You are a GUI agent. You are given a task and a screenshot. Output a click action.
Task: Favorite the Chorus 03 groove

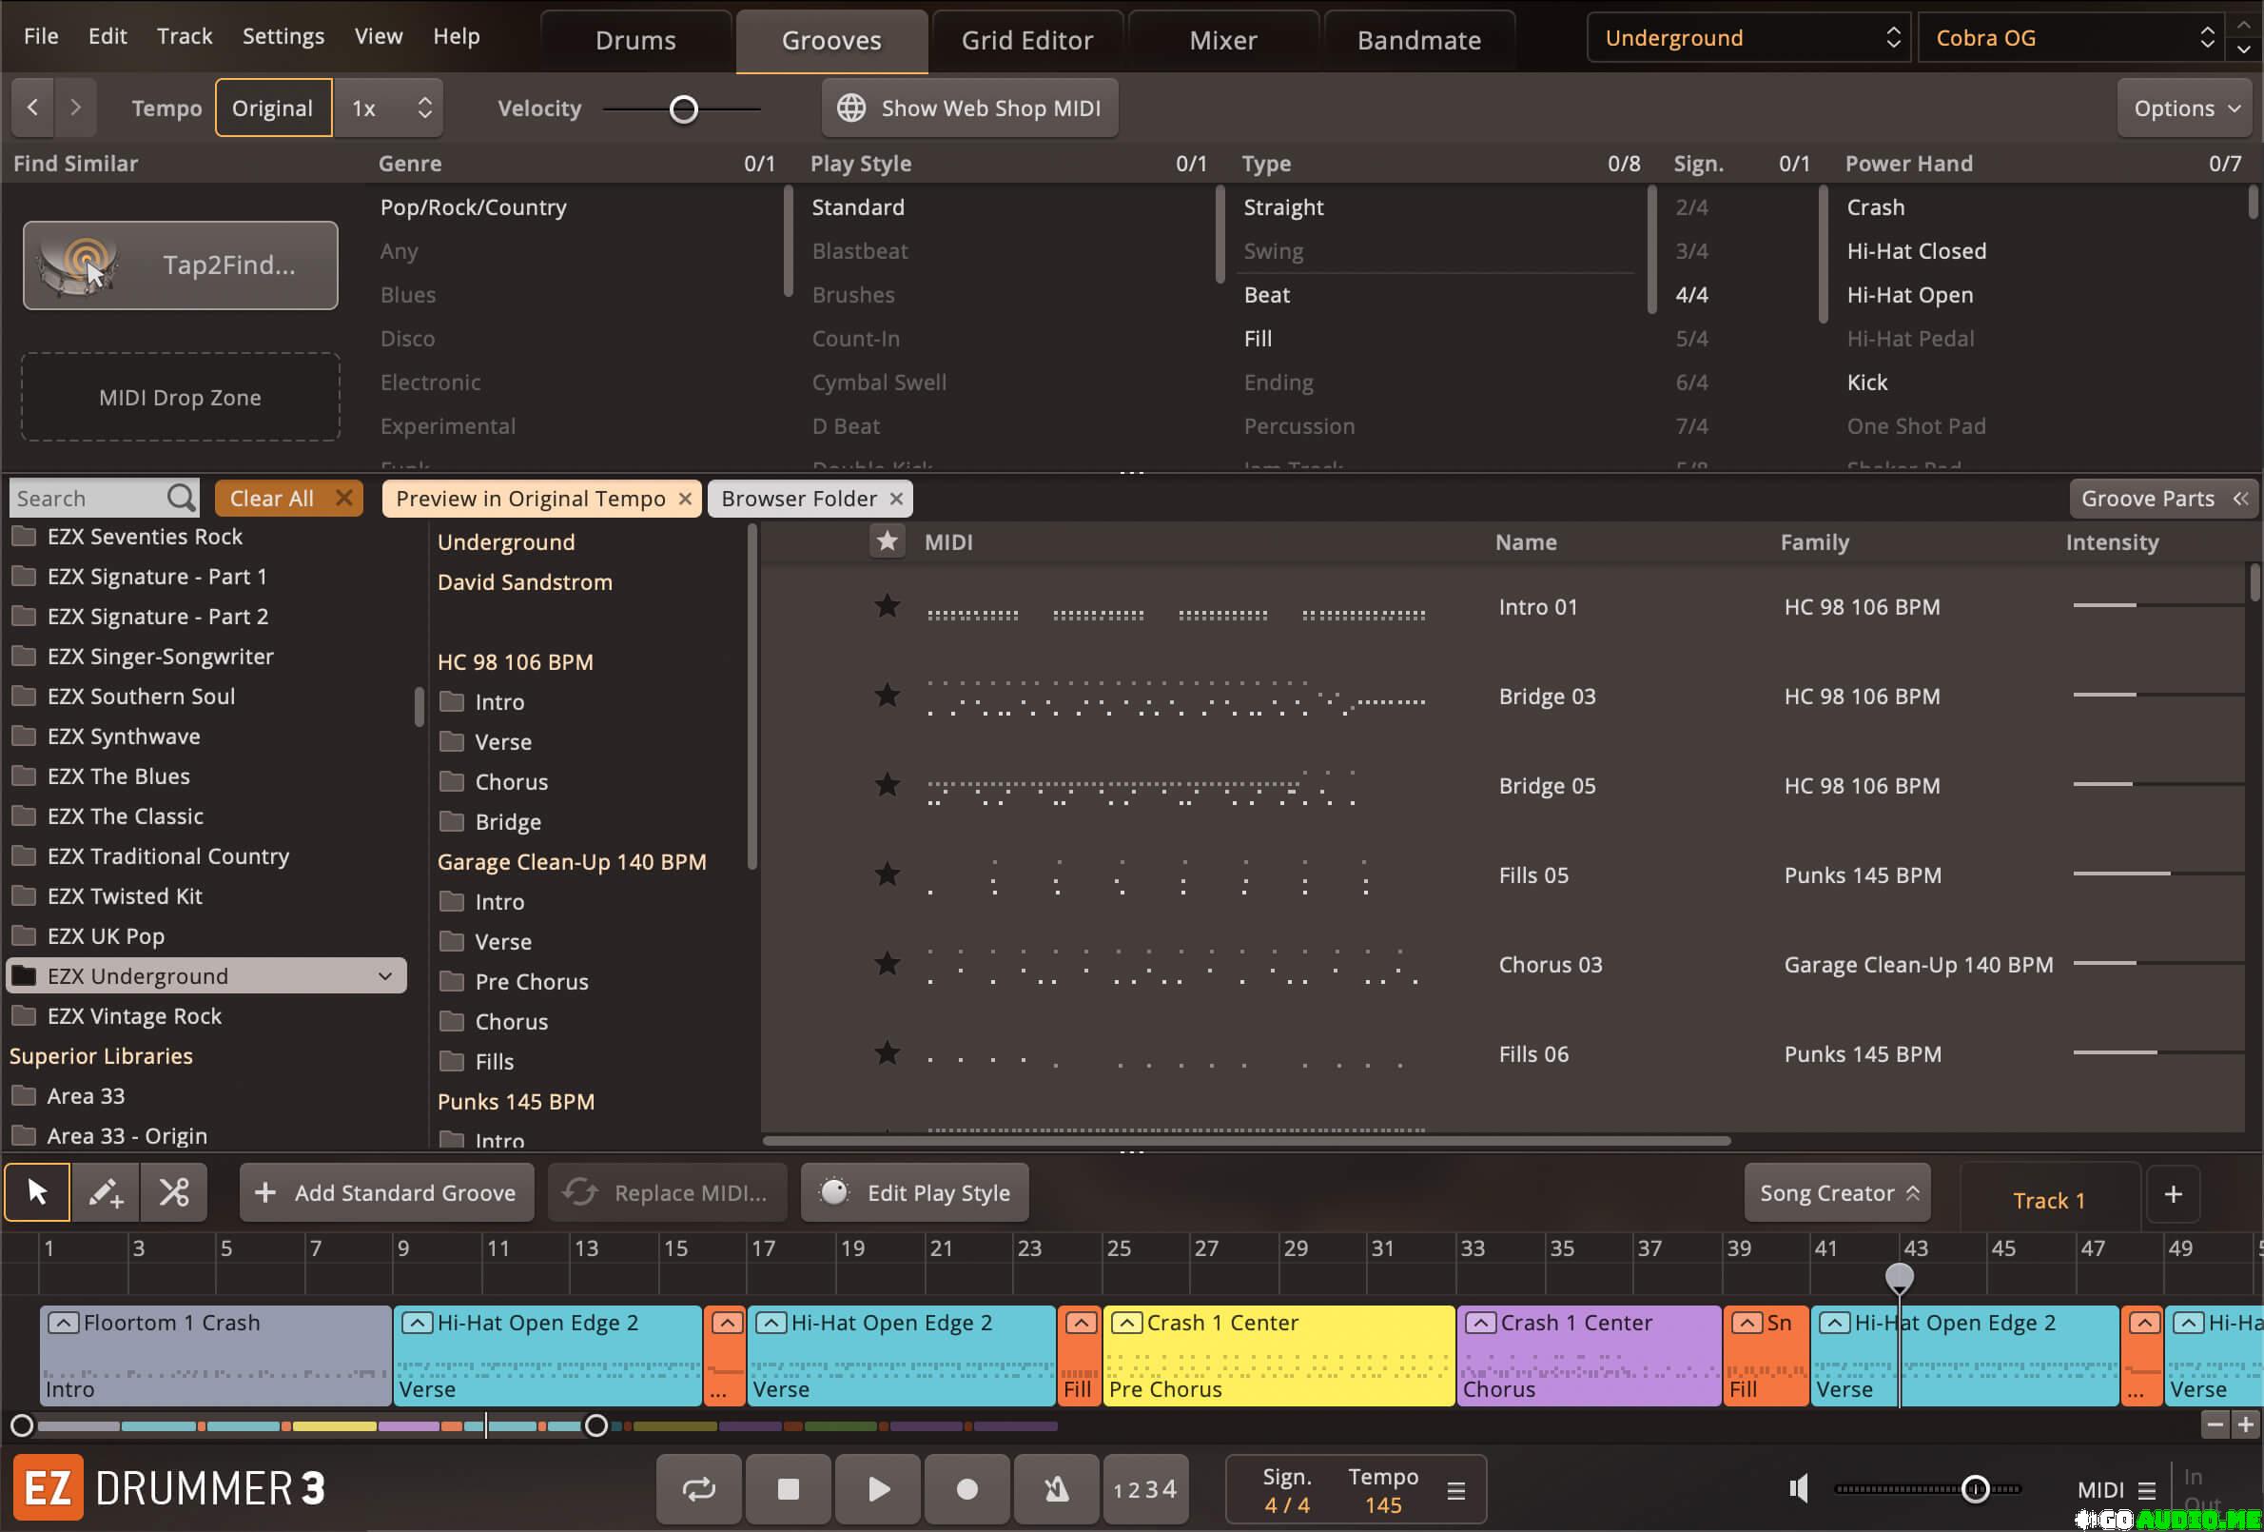click(x=887, y=965)
